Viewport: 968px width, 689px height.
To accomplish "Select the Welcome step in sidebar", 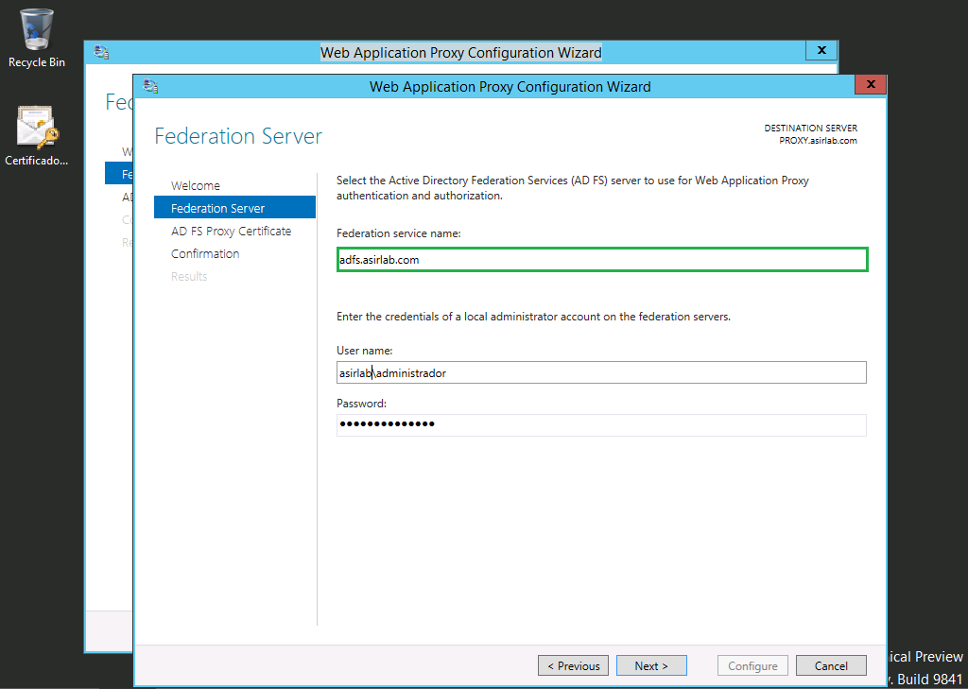I will [x=195, y=186].
